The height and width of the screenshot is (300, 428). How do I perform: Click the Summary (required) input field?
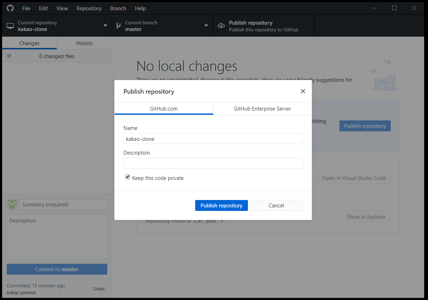pos(64,204)
